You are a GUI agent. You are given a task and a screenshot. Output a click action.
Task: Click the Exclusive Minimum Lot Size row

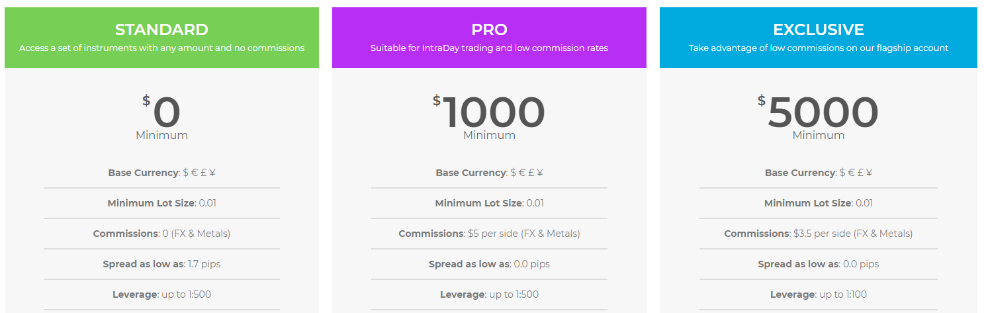click(x=819, y=203)
